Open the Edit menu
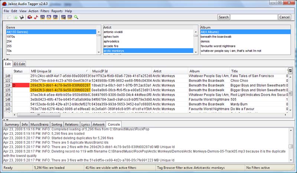 [14, 11]
